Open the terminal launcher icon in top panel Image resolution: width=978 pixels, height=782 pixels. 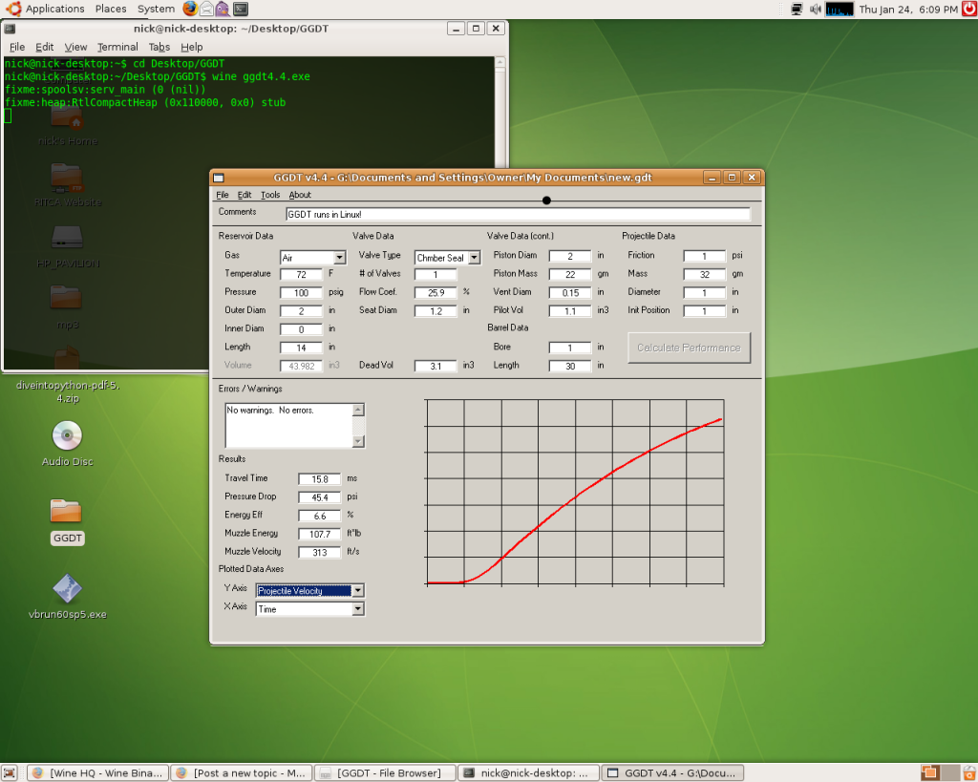(240, 9)
